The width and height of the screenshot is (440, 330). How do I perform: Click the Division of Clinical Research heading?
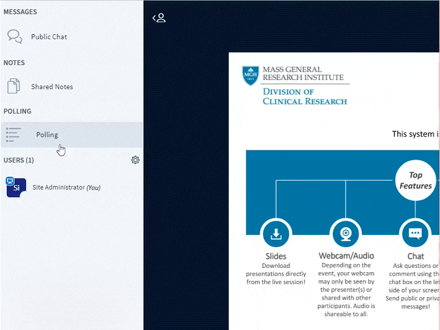(x=305, y=96)
